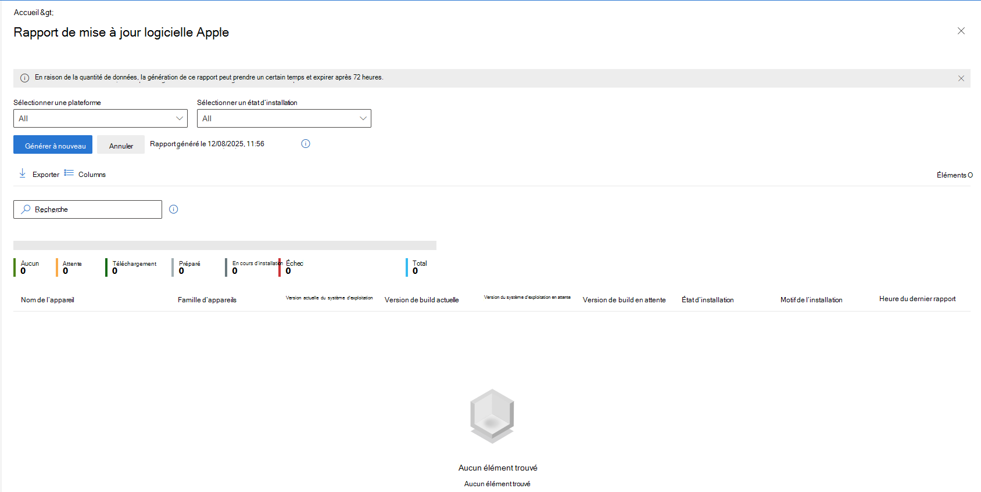Image resolution: width=981 pixels, height=492 pixels.
Task: Click the Total status count
Action: [x=417, y=267]
